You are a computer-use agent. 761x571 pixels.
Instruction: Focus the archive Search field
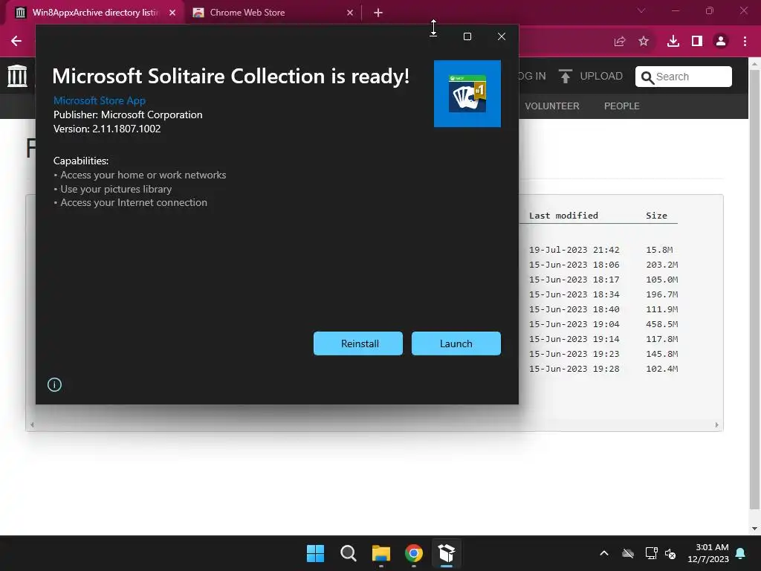[684, 77]
